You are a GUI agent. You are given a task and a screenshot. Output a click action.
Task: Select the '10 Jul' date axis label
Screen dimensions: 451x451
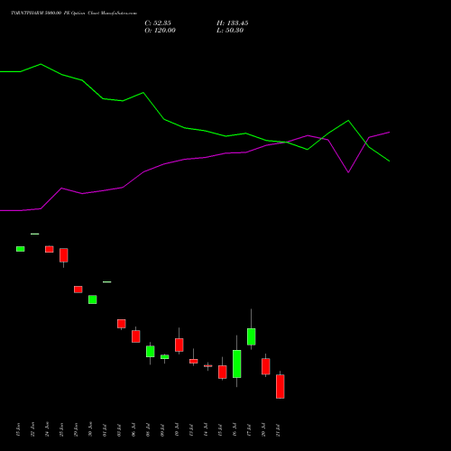click(177, 430)
